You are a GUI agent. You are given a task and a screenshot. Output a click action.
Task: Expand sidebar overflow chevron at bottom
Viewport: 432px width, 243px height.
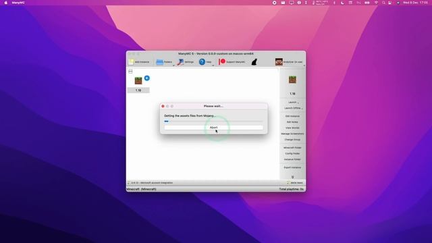[x=292, y=177]
